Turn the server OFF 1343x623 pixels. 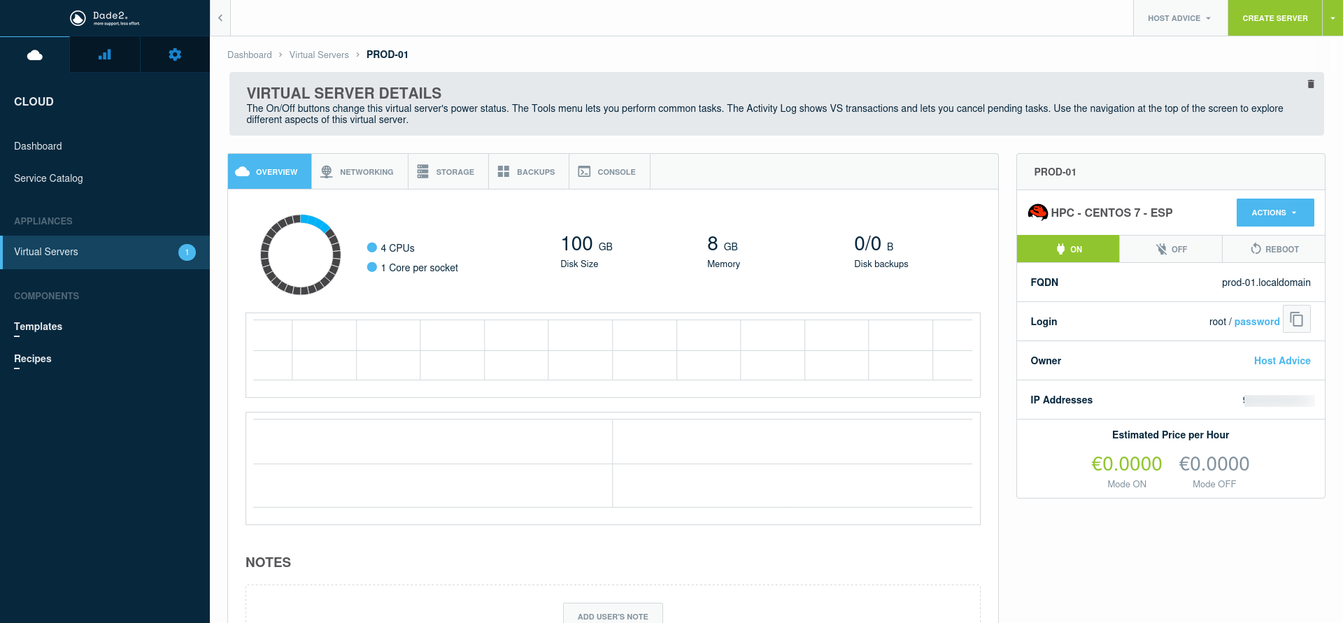coord(1171,249)
